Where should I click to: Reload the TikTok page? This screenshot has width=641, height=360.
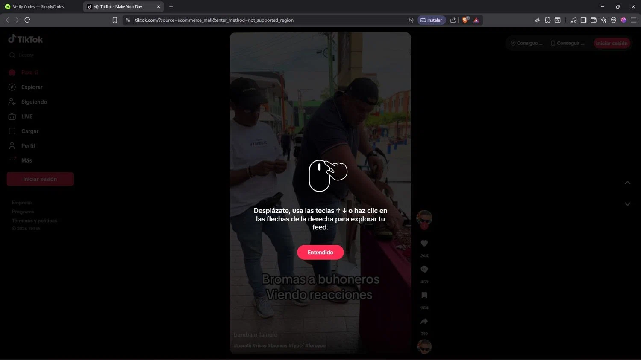point(27,20)
